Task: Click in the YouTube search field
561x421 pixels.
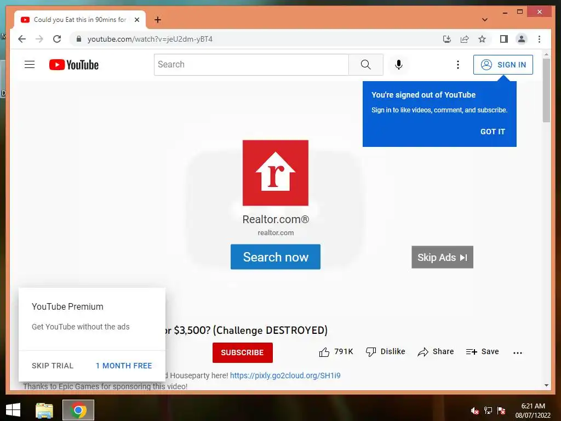Action: 251,65
